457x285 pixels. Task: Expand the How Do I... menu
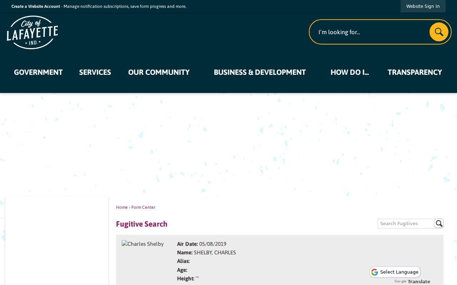350,72
